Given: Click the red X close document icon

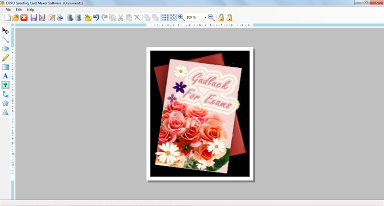Looking at the screenshot, I should (24, 17).
